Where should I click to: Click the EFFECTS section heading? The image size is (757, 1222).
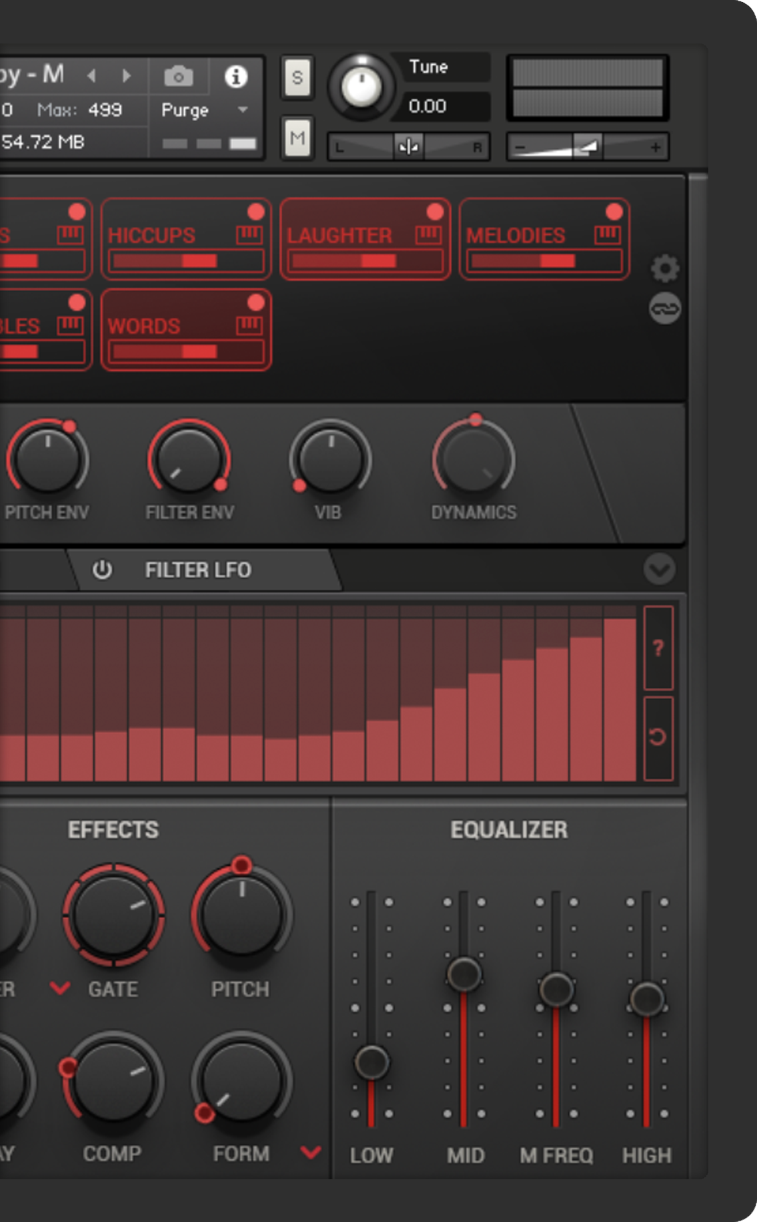click(113, 830)
